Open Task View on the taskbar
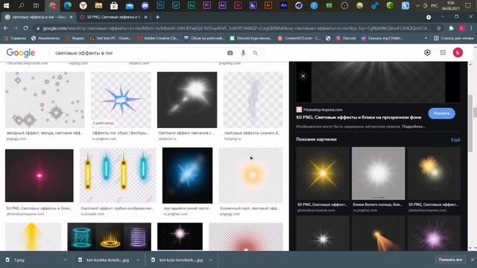 pyautogui.click(x=37, y=5)
